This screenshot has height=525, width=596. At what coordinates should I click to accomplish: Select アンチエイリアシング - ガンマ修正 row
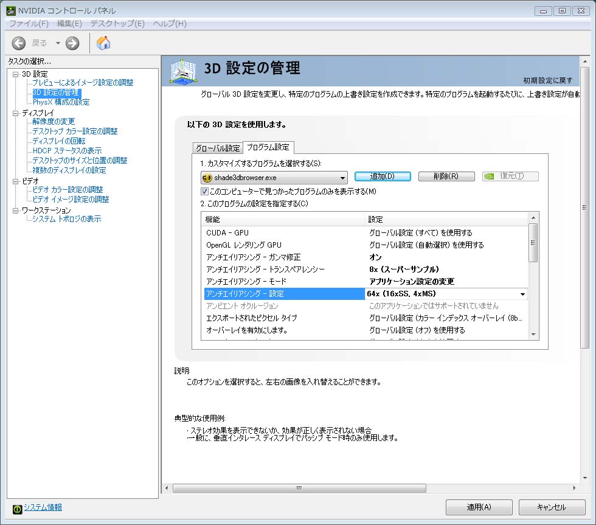coord(365,257)
